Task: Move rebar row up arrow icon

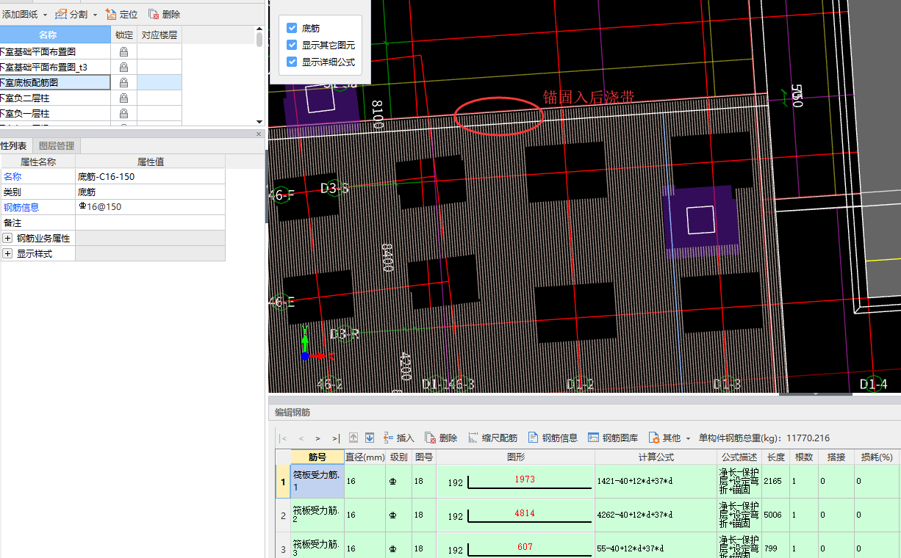Action: pos(353,438)
